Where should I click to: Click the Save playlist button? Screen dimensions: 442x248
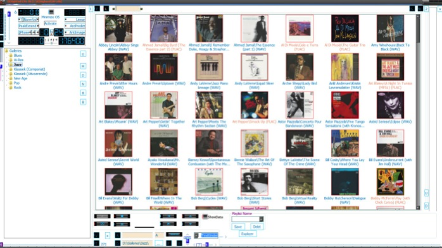click(x=238, y=227)
